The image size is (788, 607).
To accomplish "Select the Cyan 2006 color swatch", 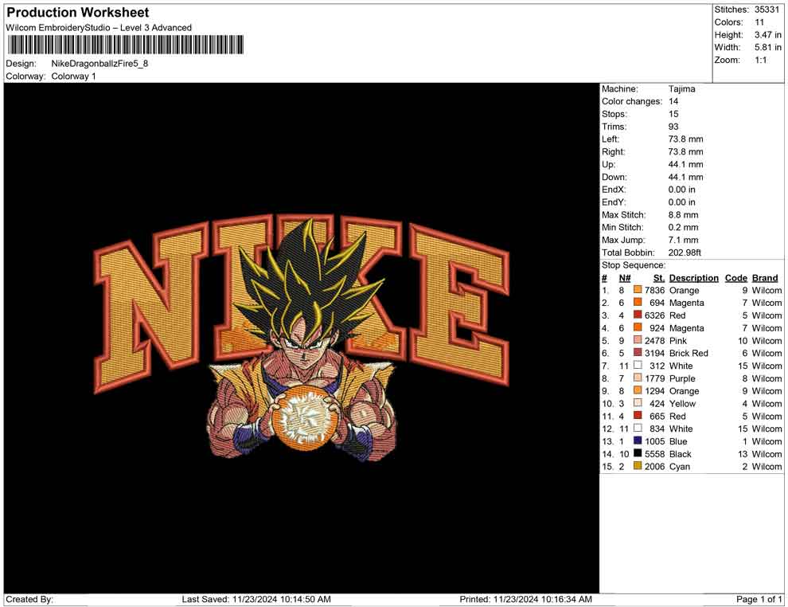I will tap(638, 466).
